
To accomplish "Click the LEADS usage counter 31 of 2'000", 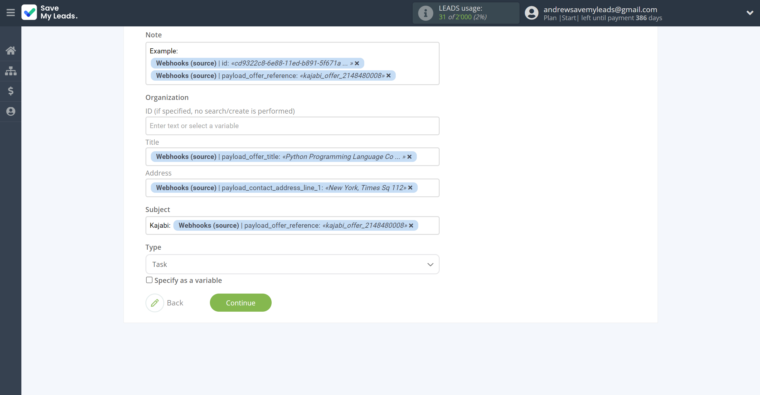I will pos(463,17).
